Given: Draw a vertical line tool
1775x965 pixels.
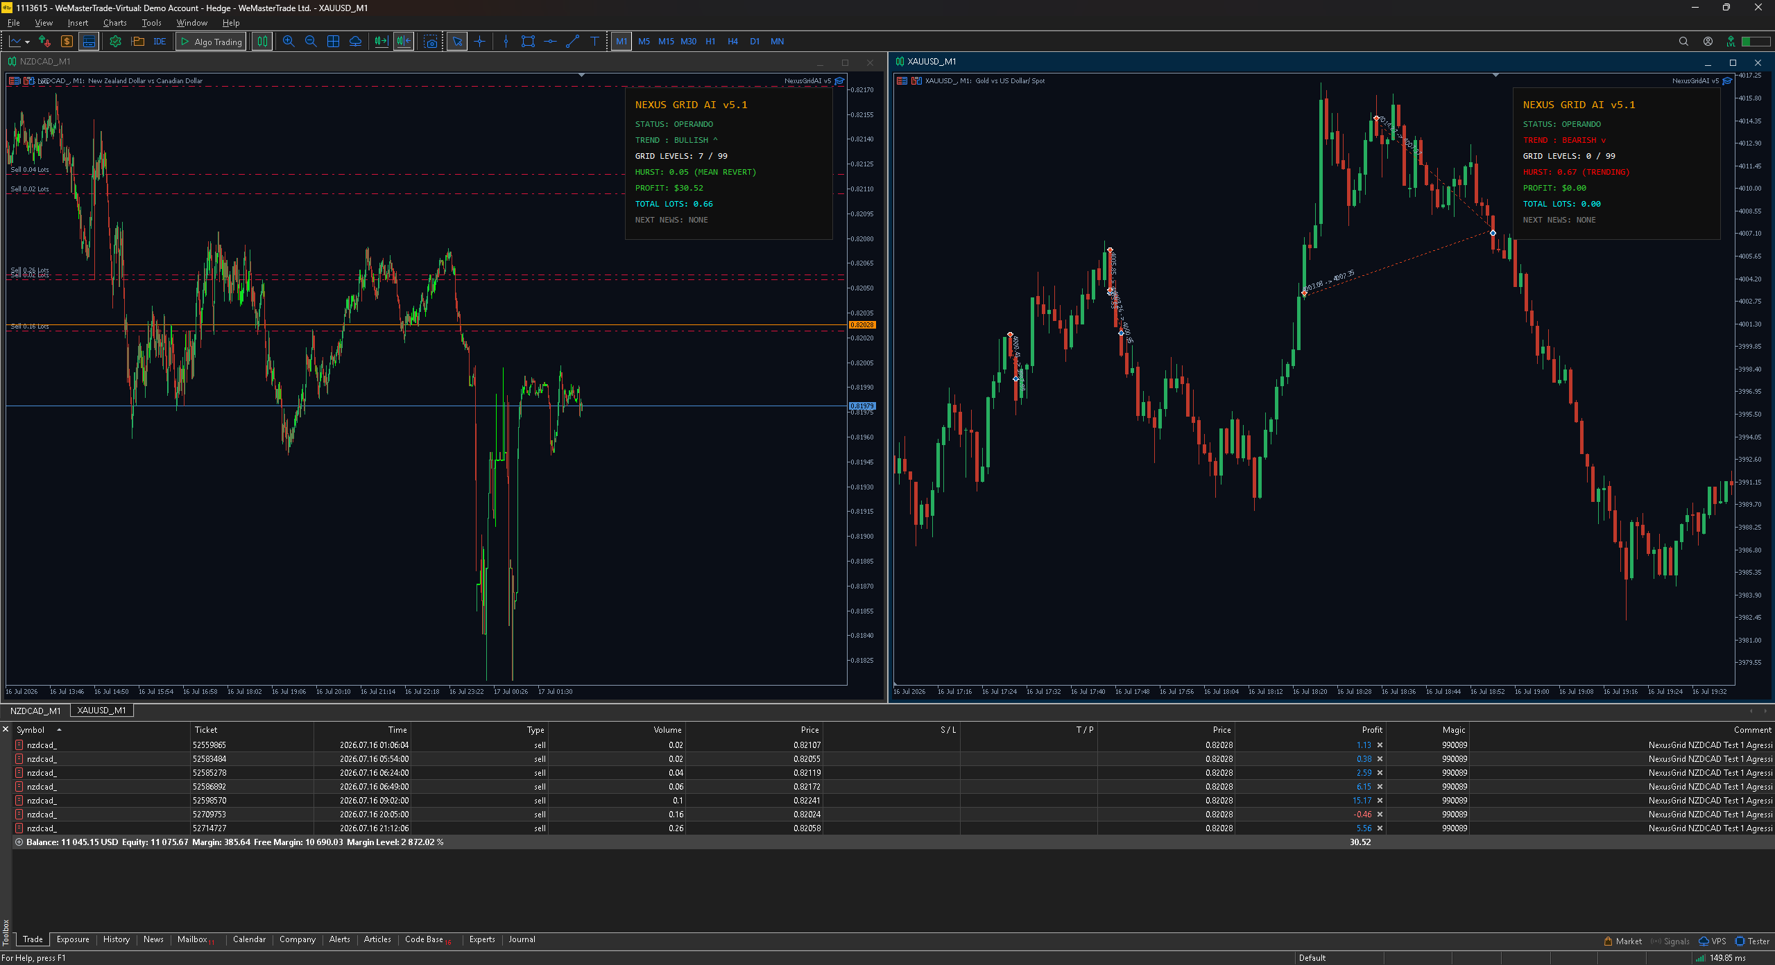Looking at the screenshot, I should 506,42.
